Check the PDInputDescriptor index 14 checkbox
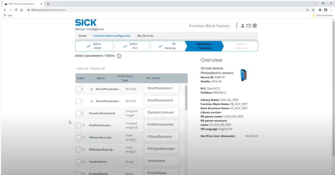This screenshot has height=175, width=335. [78, 138]
